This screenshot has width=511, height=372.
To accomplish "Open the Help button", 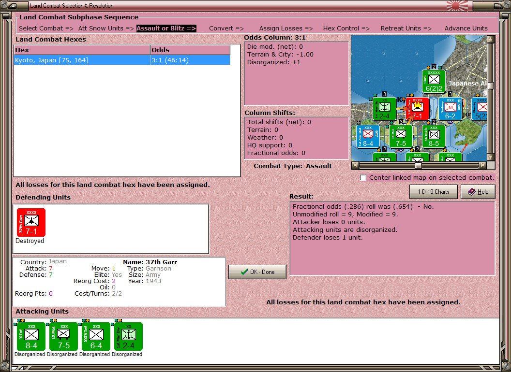I will tap(478, 192).
